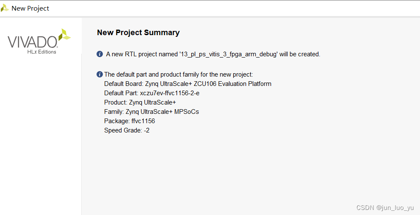Click the Speed Grade: -2 line
420x215 pixels.
tap(127, 130)
